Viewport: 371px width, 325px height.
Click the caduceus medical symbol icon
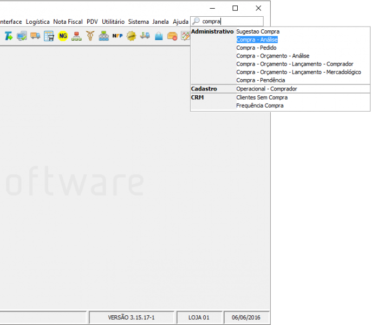click(90, 36)
